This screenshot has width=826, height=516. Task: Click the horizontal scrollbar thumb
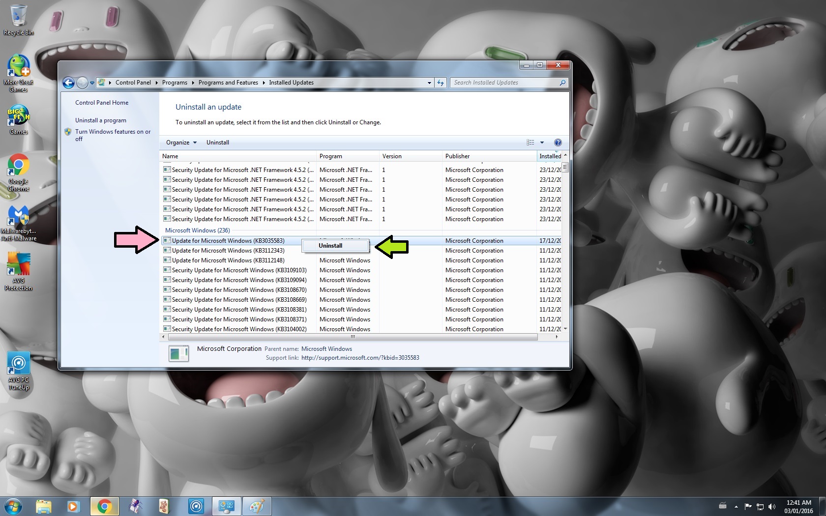point(353,337)
